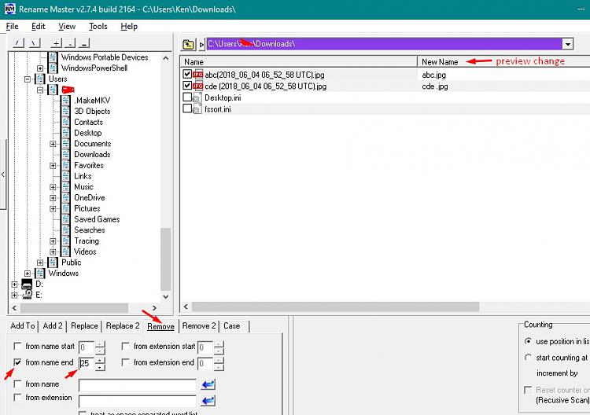Open the View menu
Screen dimensions: 590x415
67,26
